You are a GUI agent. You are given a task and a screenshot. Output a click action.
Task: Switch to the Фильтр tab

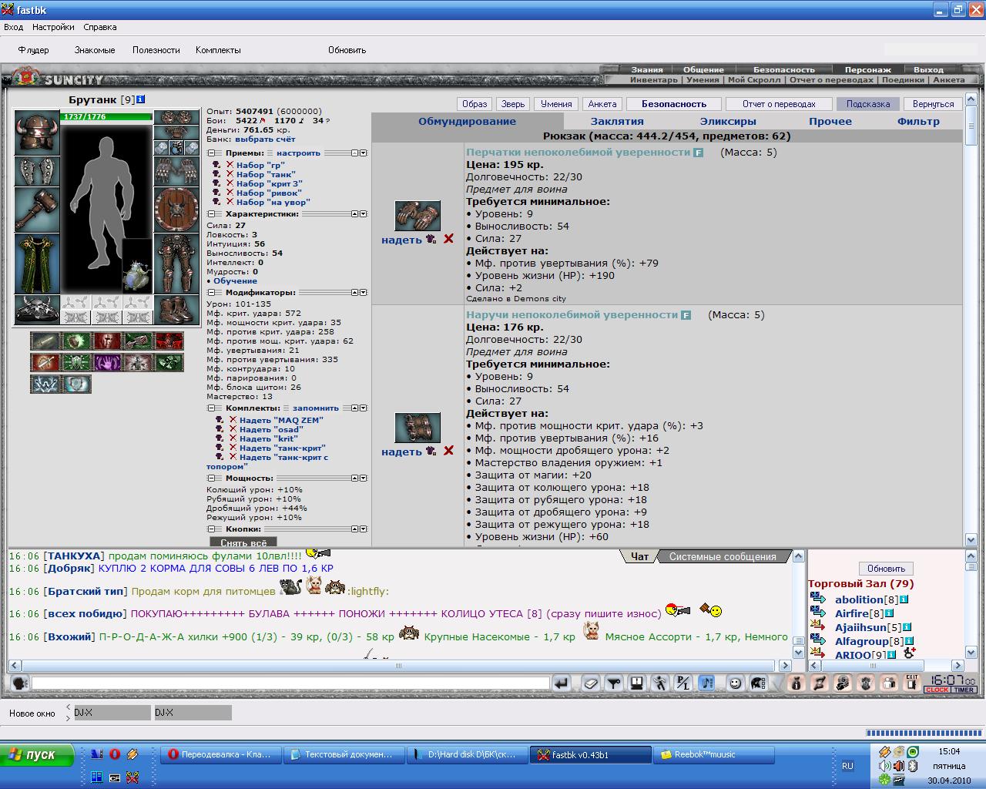click(x=918, y=121)
